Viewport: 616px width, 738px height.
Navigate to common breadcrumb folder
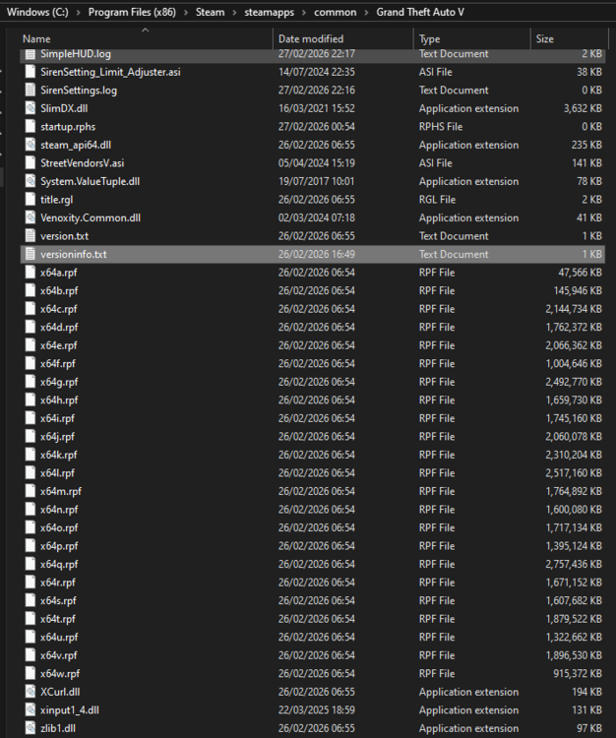335,12
